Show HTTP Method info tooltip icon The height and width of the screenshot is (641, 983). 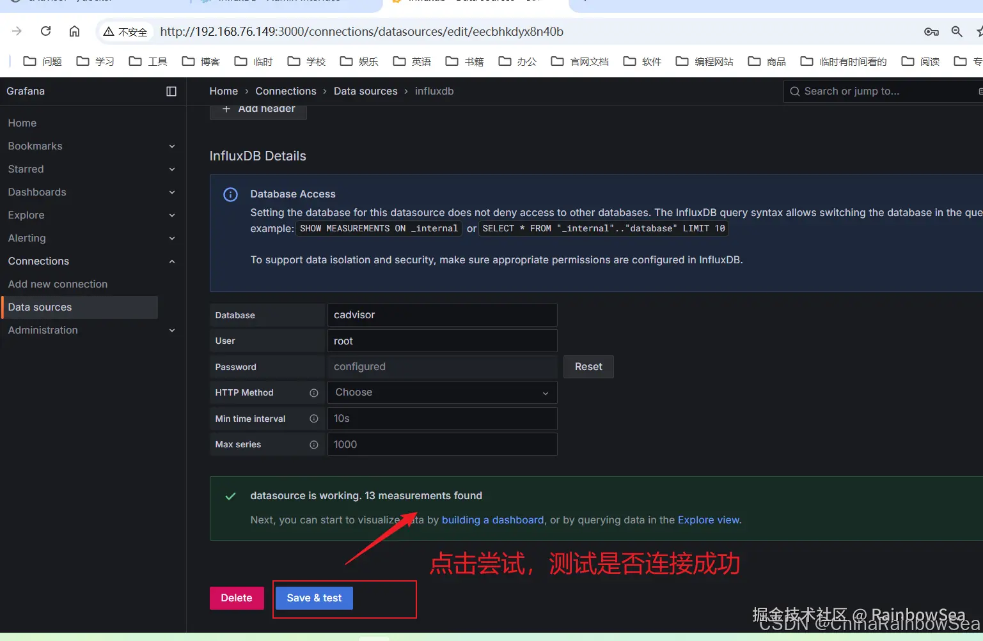coord(314,393)
